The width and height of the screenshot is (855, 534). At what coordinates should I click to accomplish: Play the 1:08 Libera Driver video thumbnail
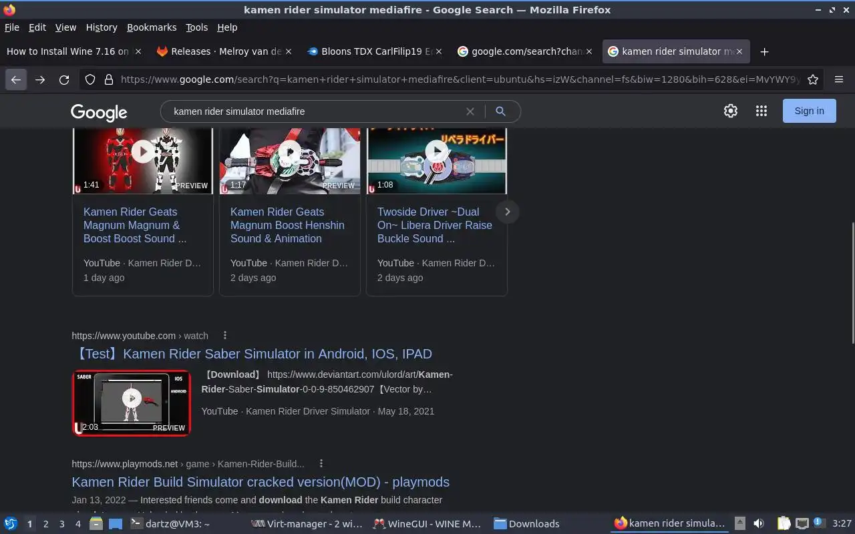click(437, 160)
